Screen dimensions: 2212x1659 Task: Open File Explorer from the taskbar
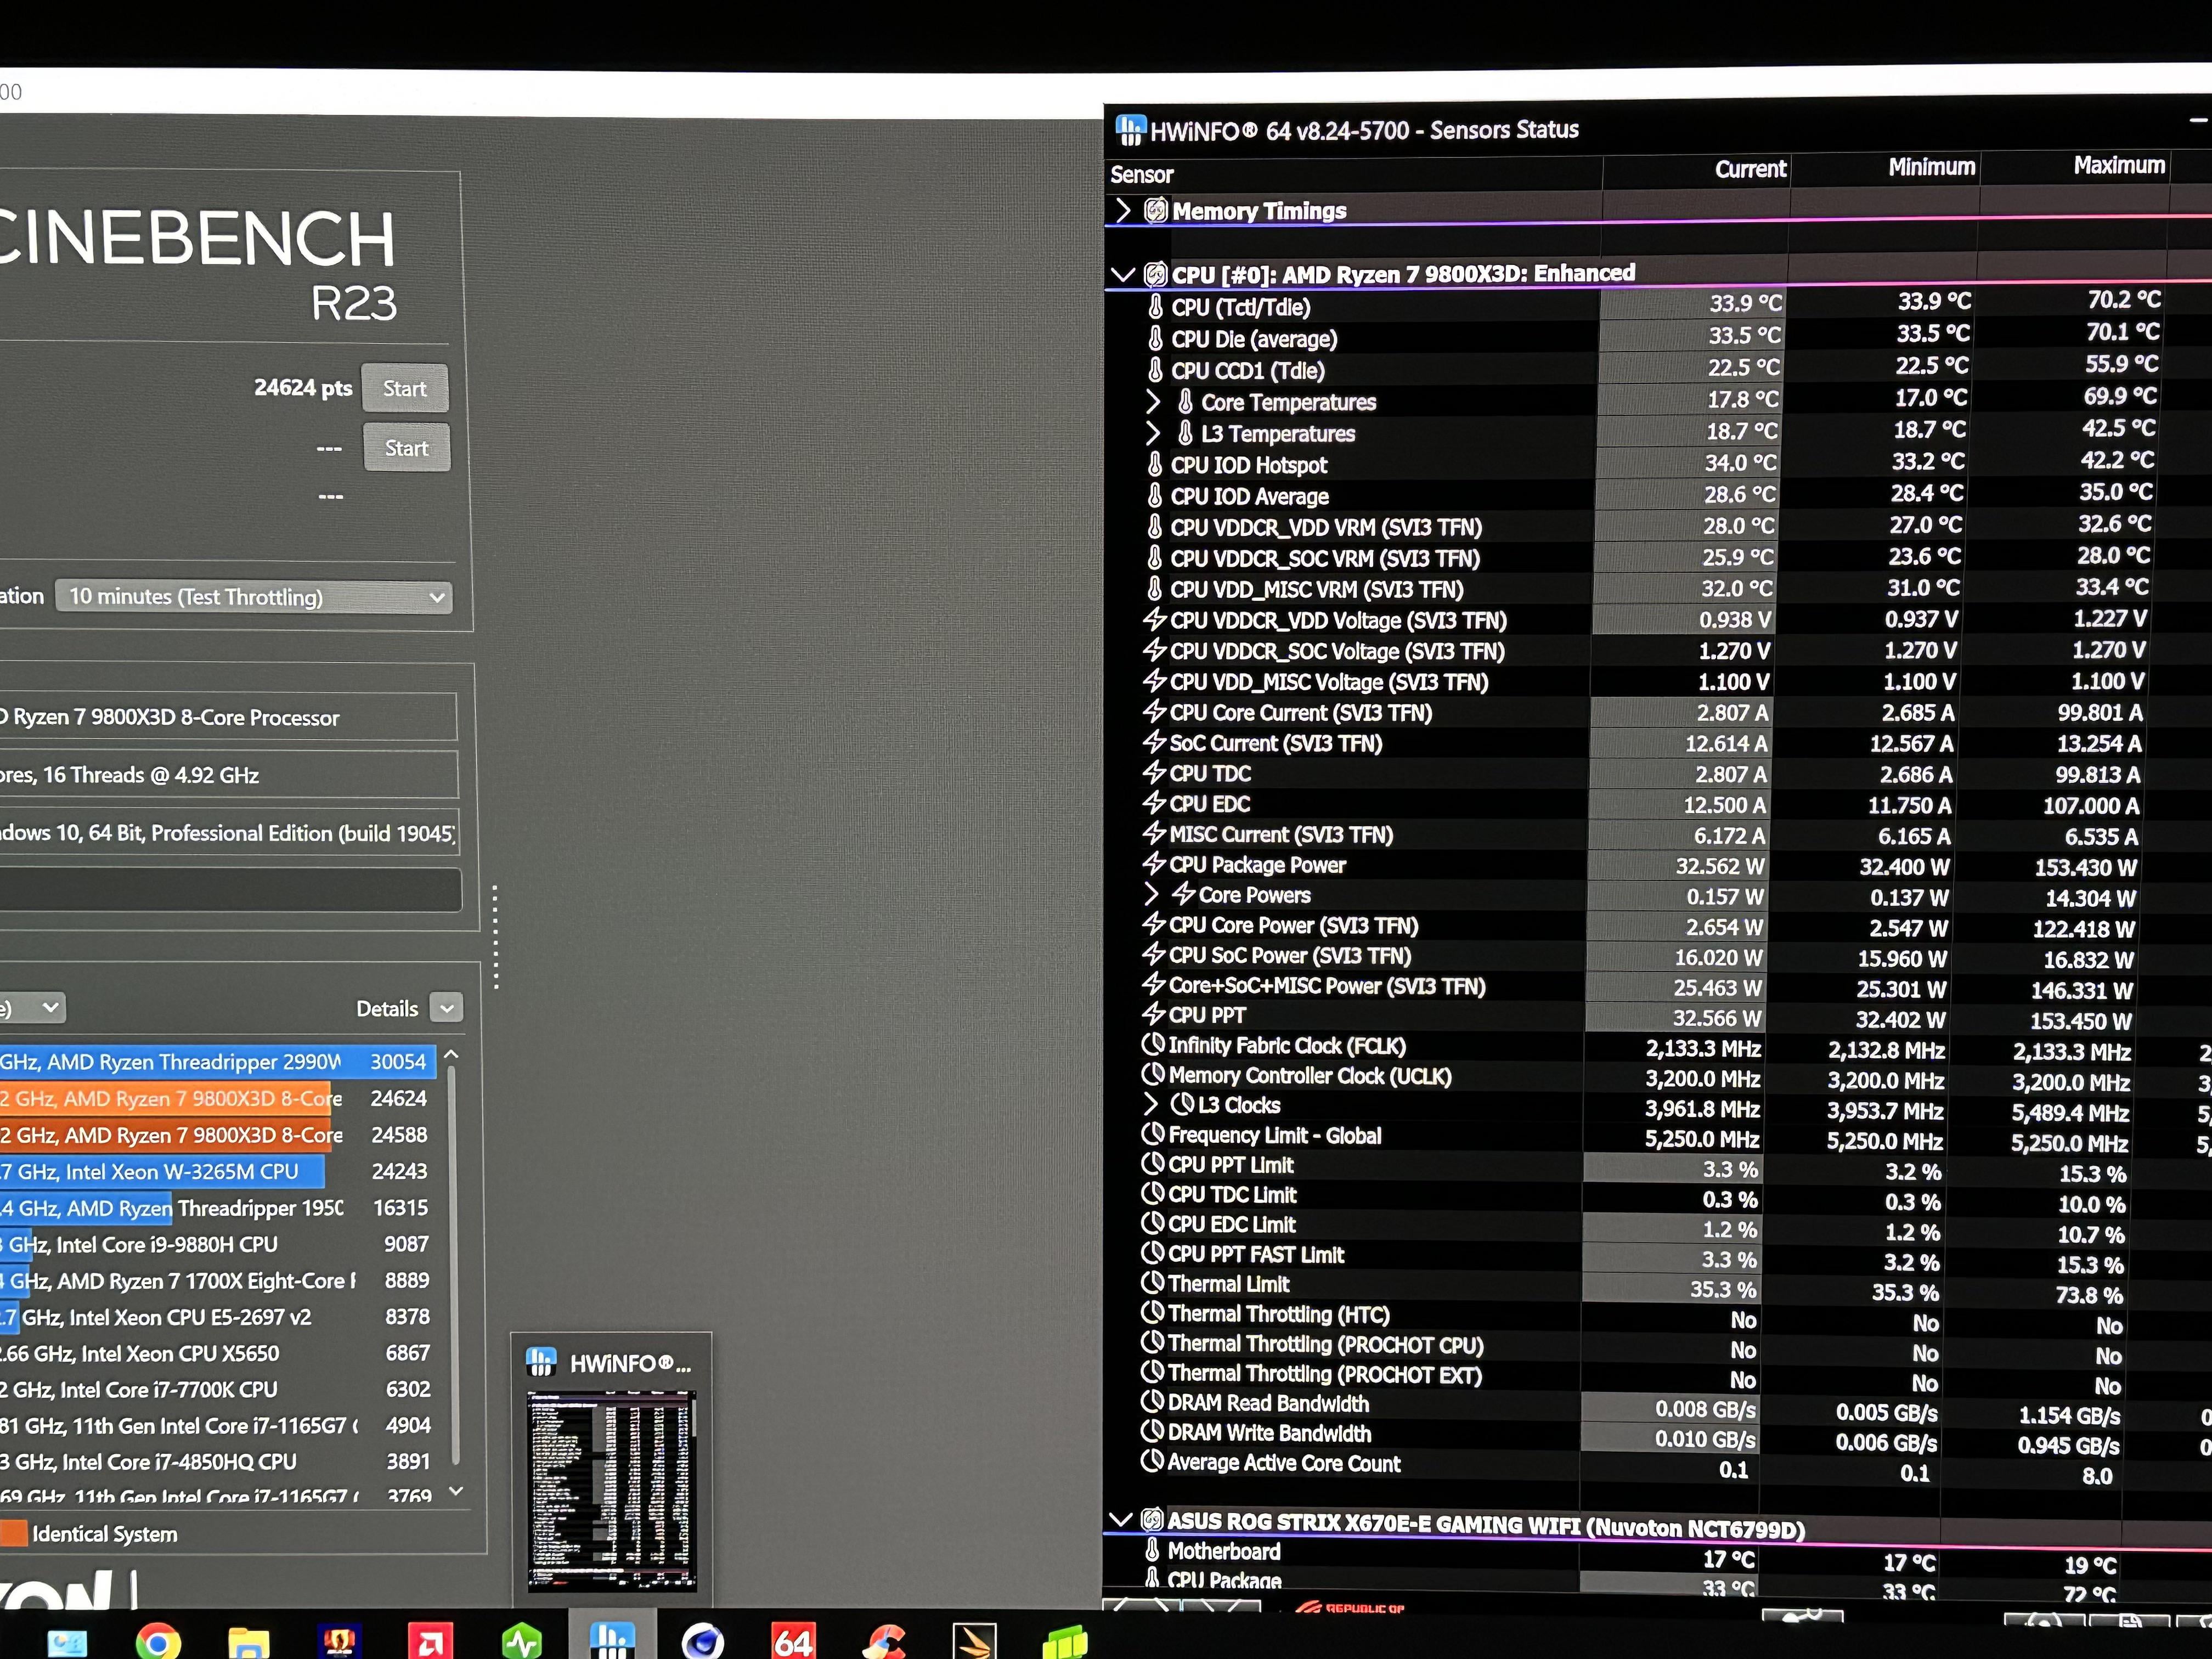tap(248, 1642)
